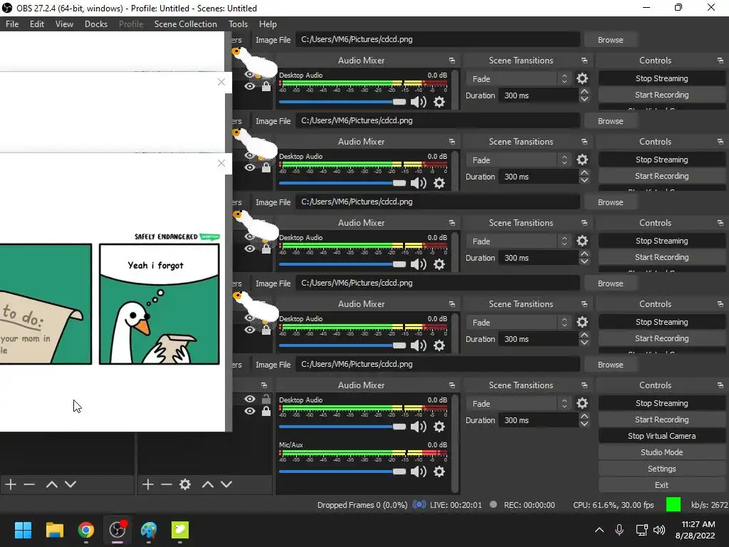Show hidden system tray icons chevron
729x547 pixels.
(599, 530)
